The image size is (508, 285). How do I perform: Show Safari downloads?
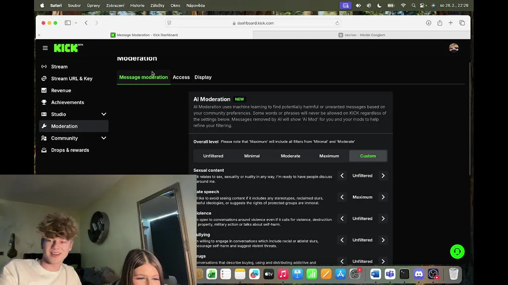(x=429, y=23)
